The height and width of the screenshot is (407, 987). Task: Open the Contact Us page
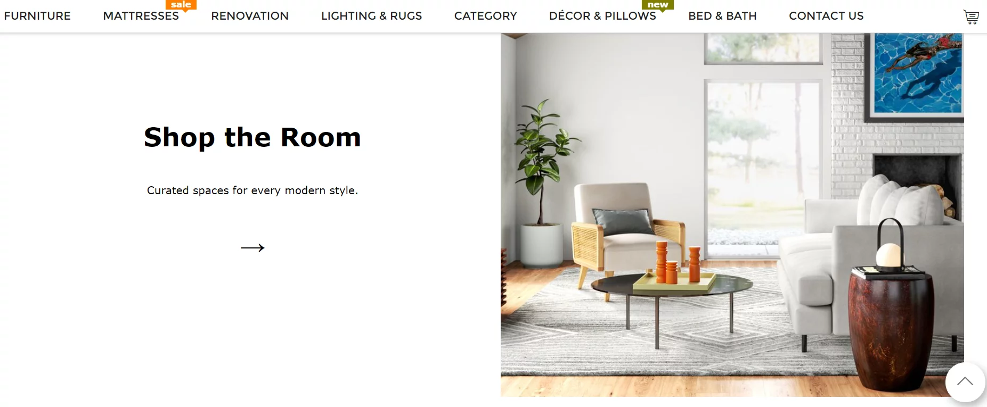826,16
